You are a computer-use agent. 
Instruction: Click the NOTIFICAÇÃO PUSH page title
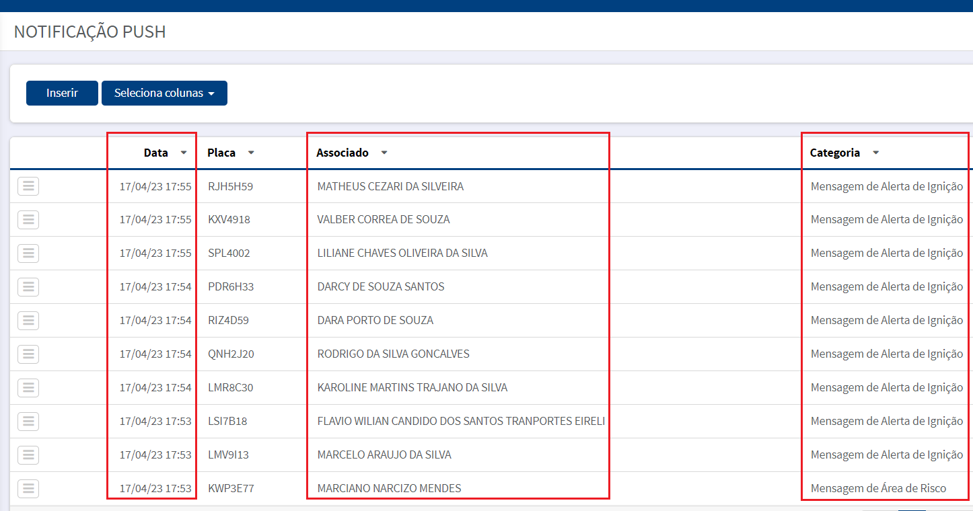tap(89, 32)
